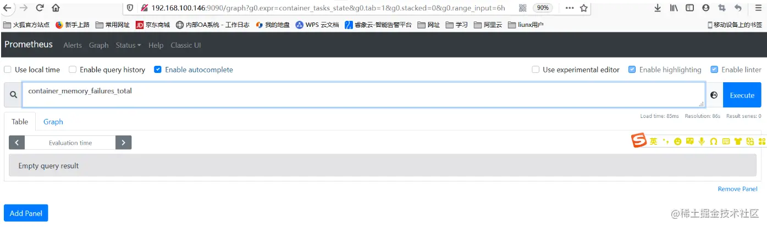Toggle the sidebar view icon

(689, 8)
